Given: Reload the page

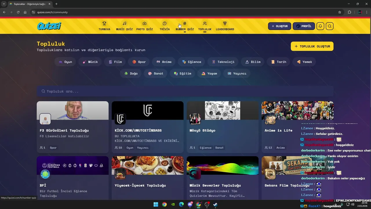Looking at the screenshot, I should (x=18, y=12).
